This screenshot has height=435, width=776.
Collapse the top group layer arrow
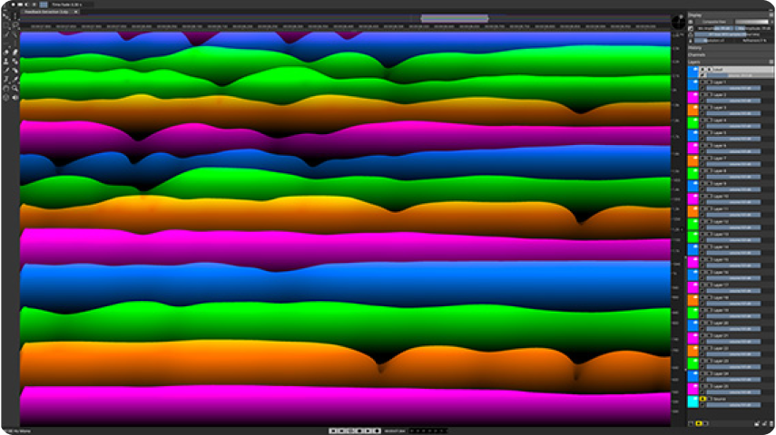702,69
